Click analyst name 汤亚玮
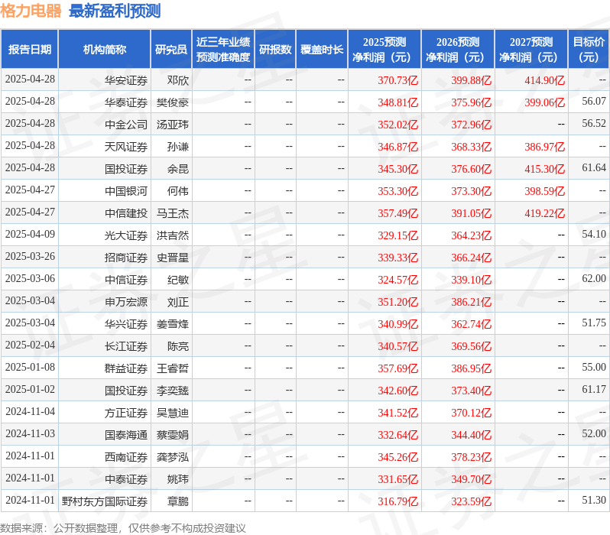610x535 pixels. pos(173,125)
